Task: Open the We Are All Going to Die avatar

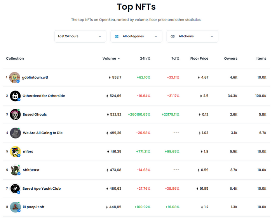Action: click(15, 133)
